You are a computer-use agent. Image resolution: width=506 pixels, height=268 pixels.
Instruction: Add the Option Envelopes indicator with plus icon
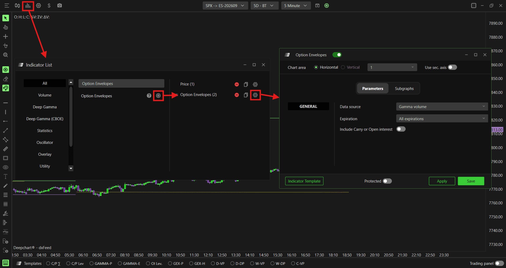pyautogui.click(x=158, y=96)
